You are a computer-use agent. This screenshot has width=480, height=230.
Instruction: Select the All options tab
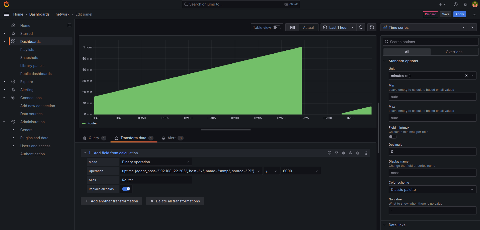407,52
